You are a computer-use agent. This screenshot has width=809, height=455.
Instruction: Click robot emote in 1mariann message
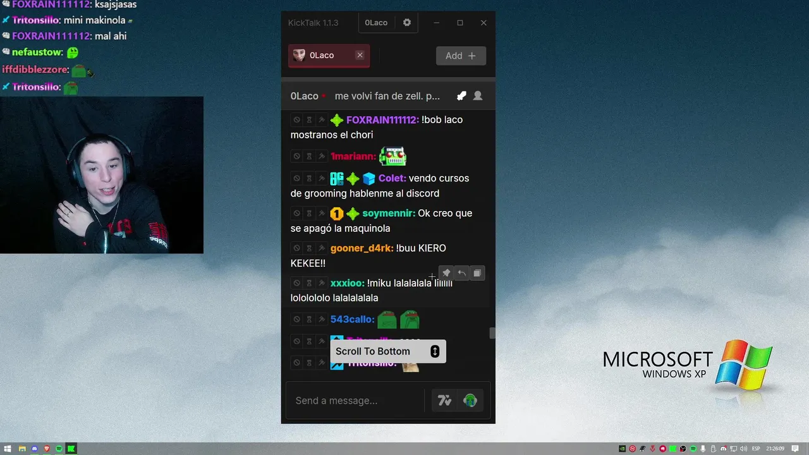[x=392, y=156]
